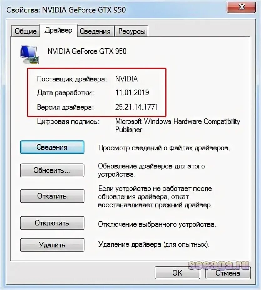Screen dimensions: 261x290
Task: Confirm the dialog with OK
Action: (177, 273)
